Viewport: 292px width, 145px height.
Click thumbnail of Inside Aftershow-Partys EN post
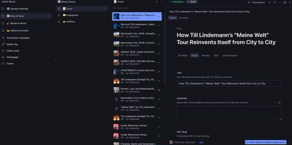click(x=116, y=127)
